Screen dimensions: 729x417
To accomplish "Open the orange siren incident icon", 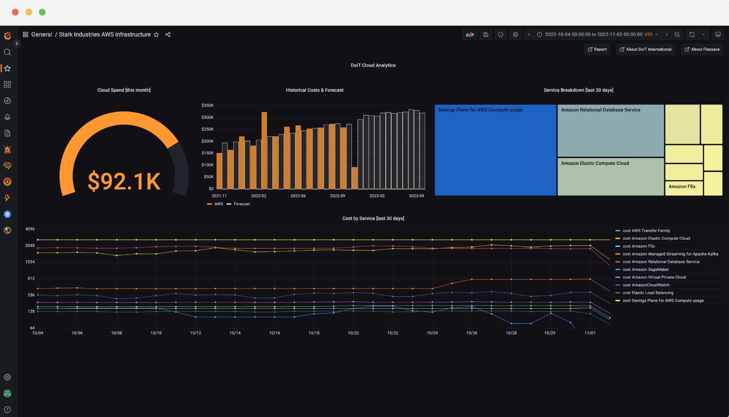I will click(x=7, y=149).
